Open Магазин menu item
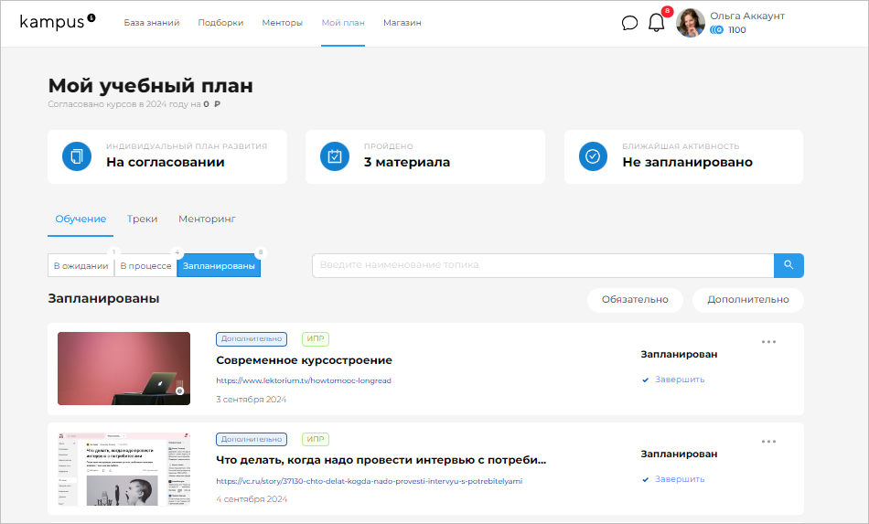869x524 pixels. pyautogui.click(x=402, y=23)
